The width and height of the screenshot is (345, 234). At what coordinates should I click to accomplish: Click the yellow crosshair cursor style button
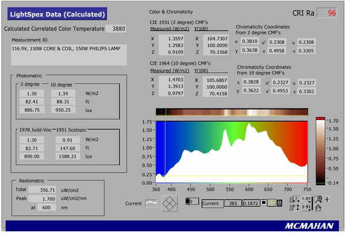point(272,203)
